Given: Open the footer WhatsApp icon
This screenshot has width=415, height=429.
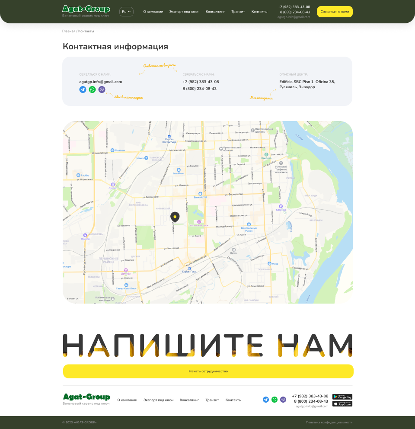Looking at the screenshot, I should tap(275, 400).
